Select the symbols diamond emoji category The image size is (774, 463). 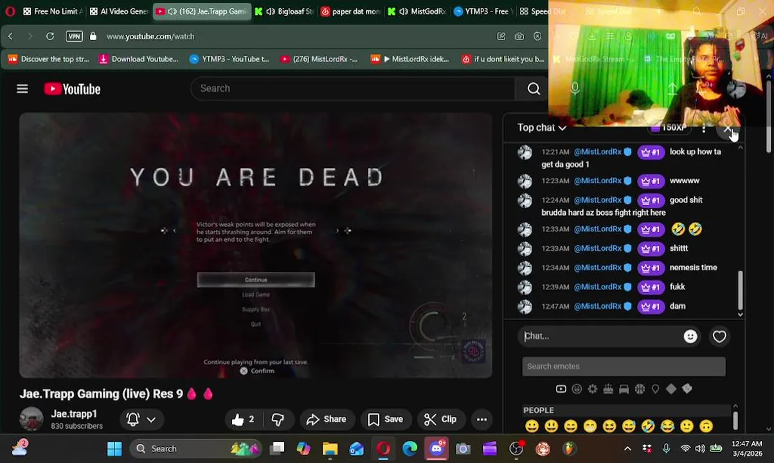[x=671, y=389]
